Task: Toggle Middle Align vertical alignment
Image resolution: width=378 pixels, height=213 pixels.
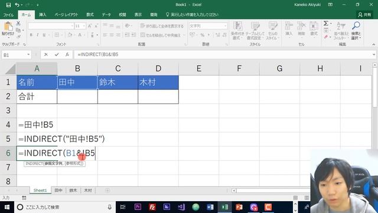Action: (x=112, y=25)
